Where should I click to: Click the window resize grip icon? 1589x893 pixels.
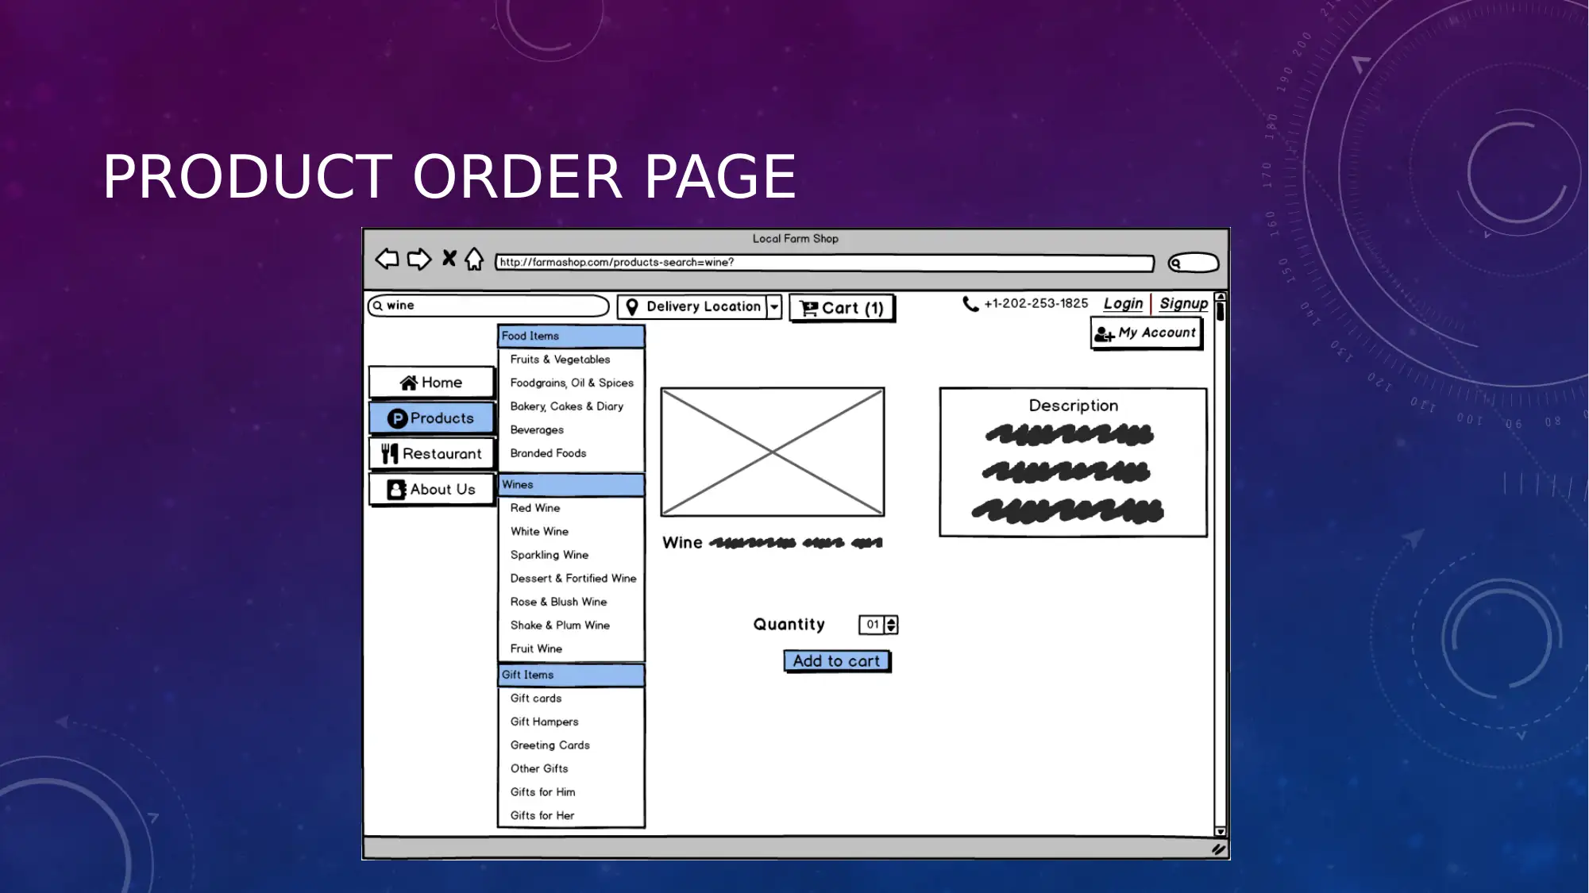tap(1219, 849)
